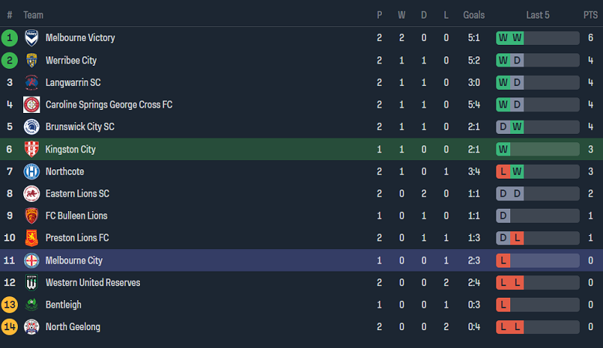Click the Last 5 column header
The image size is (603, 348).
point(537,15)
